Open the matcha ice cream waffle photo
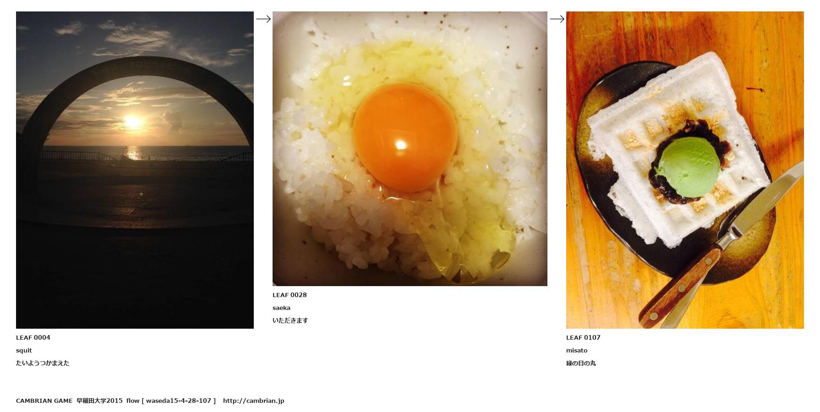Image resolution: width=820 pixels, height=412 pixels. pos(685,170)
